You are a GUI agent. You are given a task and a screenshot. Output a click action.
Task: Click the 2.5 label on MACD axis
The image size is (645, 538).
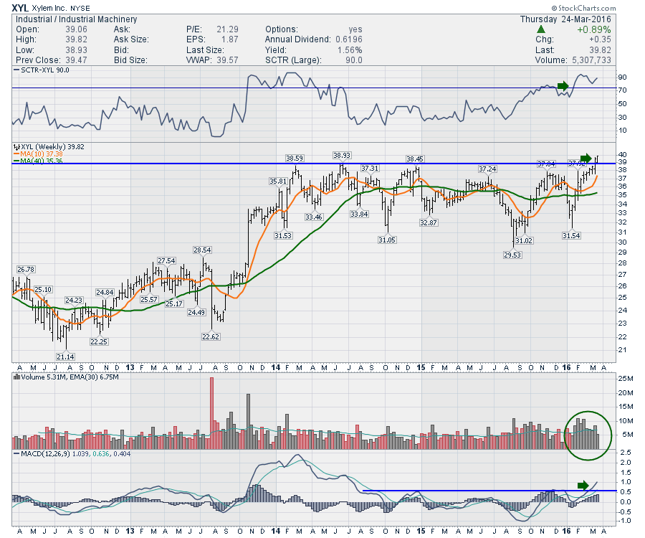click(625, 453)
